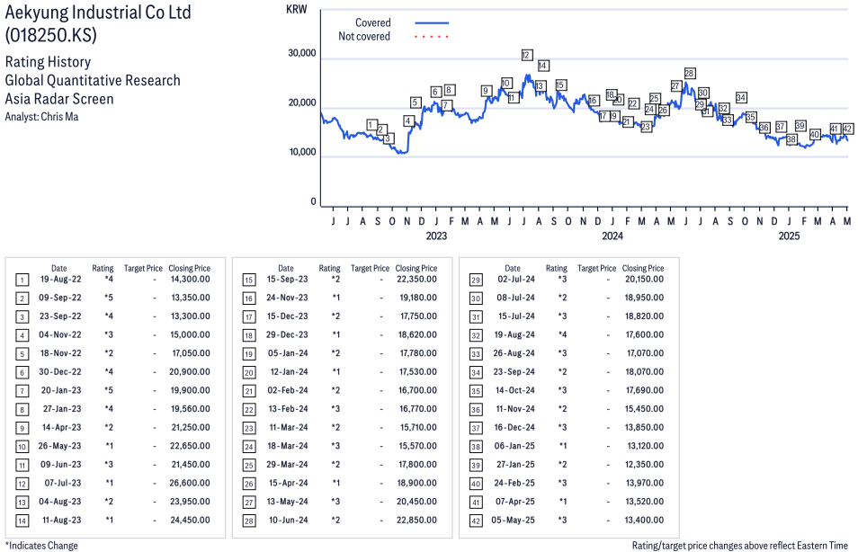Select the Eastern Time footnote text
Viewport: 858px width, 552px height.
pyautogui.click(x=740, y=546)
